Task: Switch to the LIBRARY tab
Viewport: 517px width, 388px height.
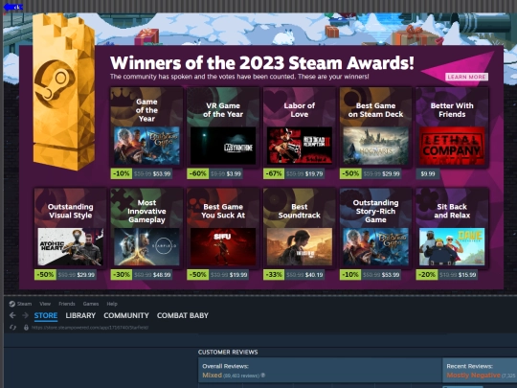Action: [80, 316]
